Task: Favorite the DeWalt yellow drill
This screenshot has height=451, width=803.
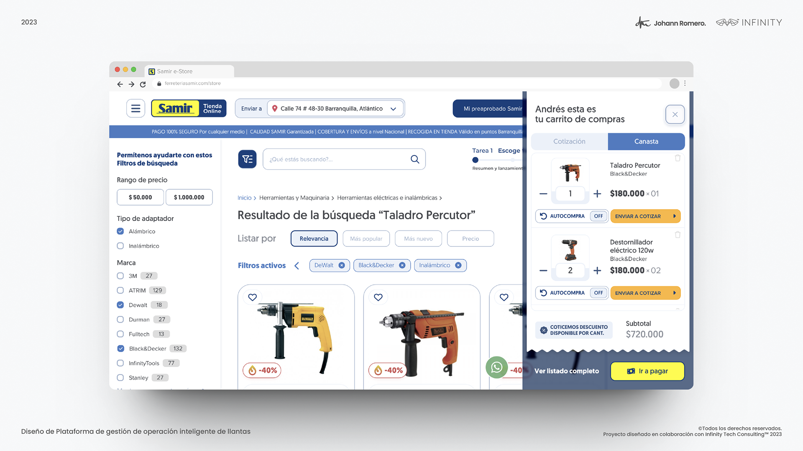Action: pyautogui.click(x=252, y=297)
